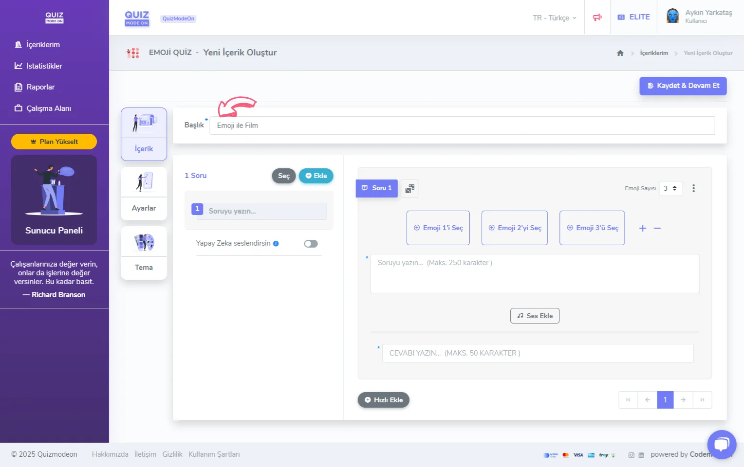Open İstatistikler in the sidebar
The width and height of the screenshot is (744, 467).
(44, 66)
